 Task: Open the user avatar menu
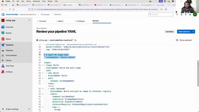coord(195,15)
